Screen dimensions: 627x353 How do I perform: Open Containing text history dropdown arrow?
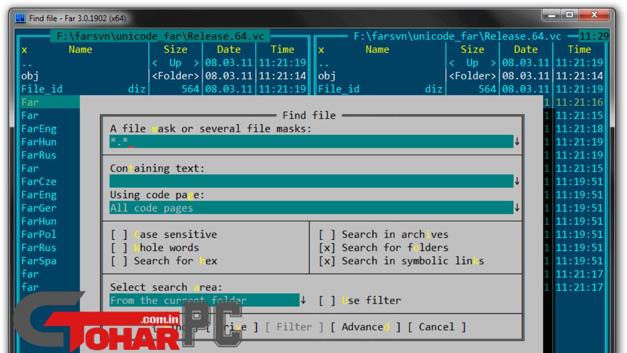coord(517,181)
